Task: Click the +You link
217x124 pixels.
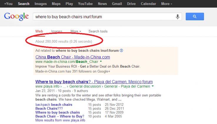Action: [8, 4]
